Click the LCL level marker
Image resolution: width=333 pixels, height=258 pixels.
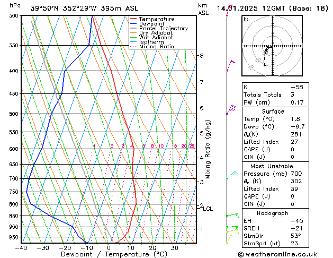pos(208,209)
